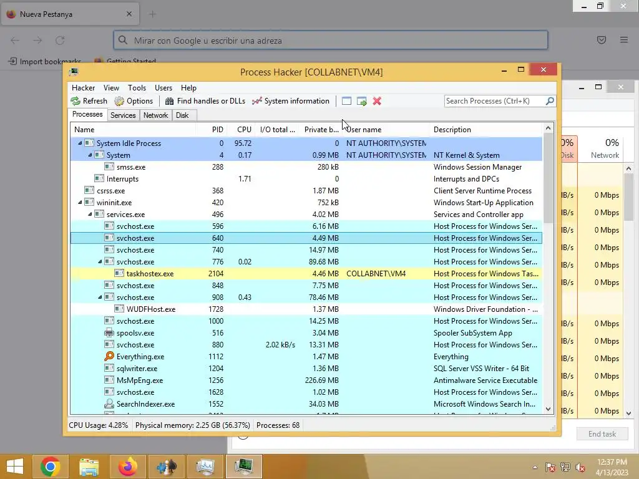This screenshot has height=479, width=639.
Task: Collapse the System Idle Process tree node
Action: coord(80,143)
